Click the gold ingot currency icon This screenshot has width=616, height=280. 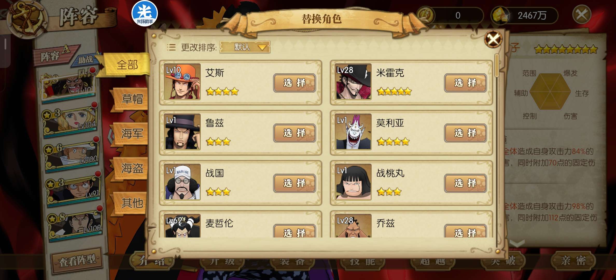tap(500, 16)
